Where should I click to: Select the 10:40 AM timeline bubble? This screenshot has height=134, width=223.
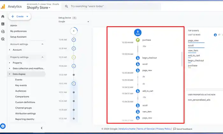coord(74,40)
